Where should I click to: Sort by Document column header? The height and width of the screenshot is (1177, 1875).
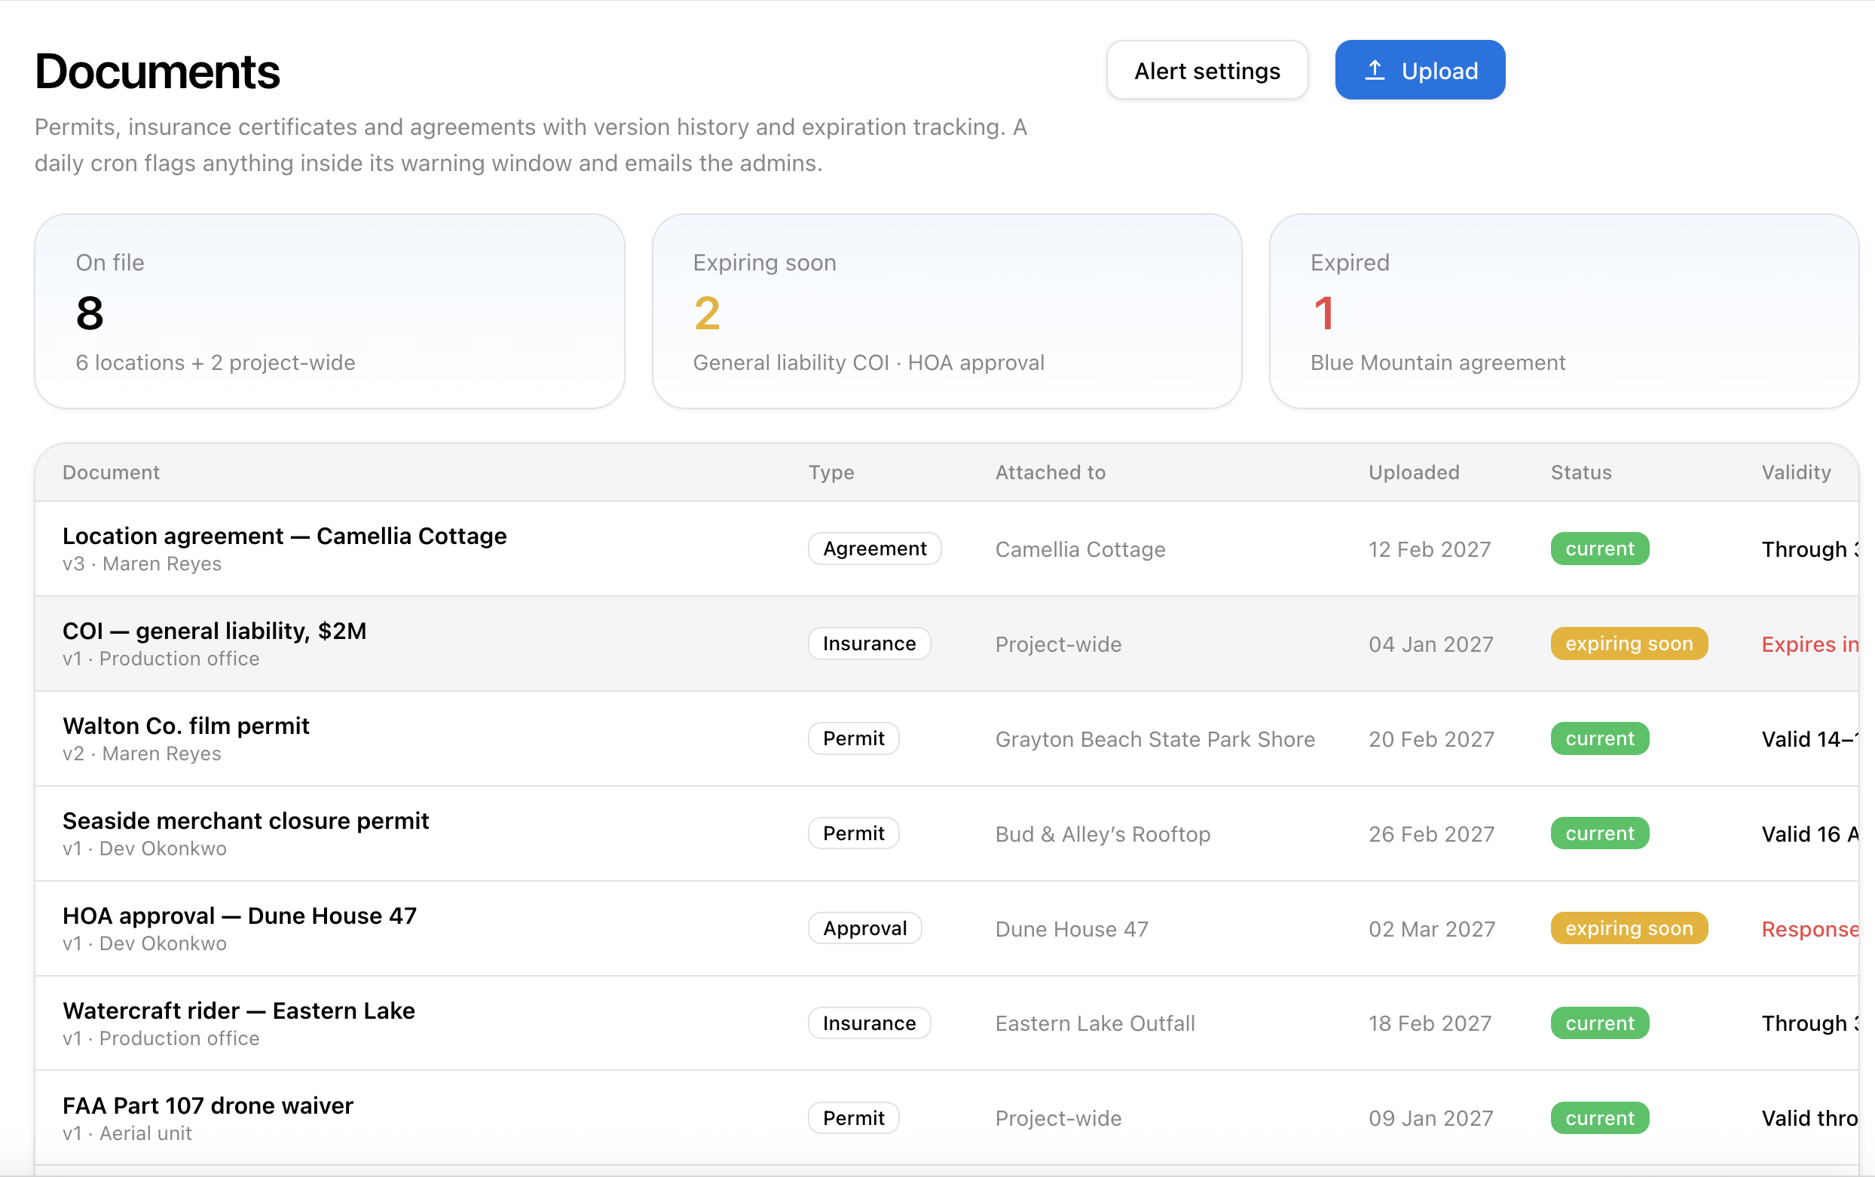(x=112, y=472)
